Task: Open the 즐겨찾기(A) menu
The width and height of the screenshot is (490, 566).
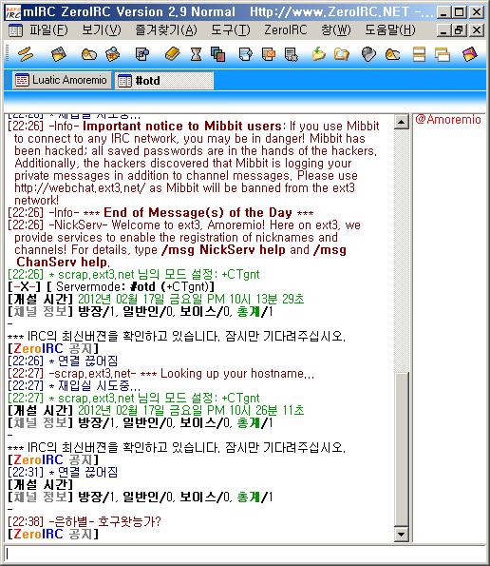Action: [166, 29]
